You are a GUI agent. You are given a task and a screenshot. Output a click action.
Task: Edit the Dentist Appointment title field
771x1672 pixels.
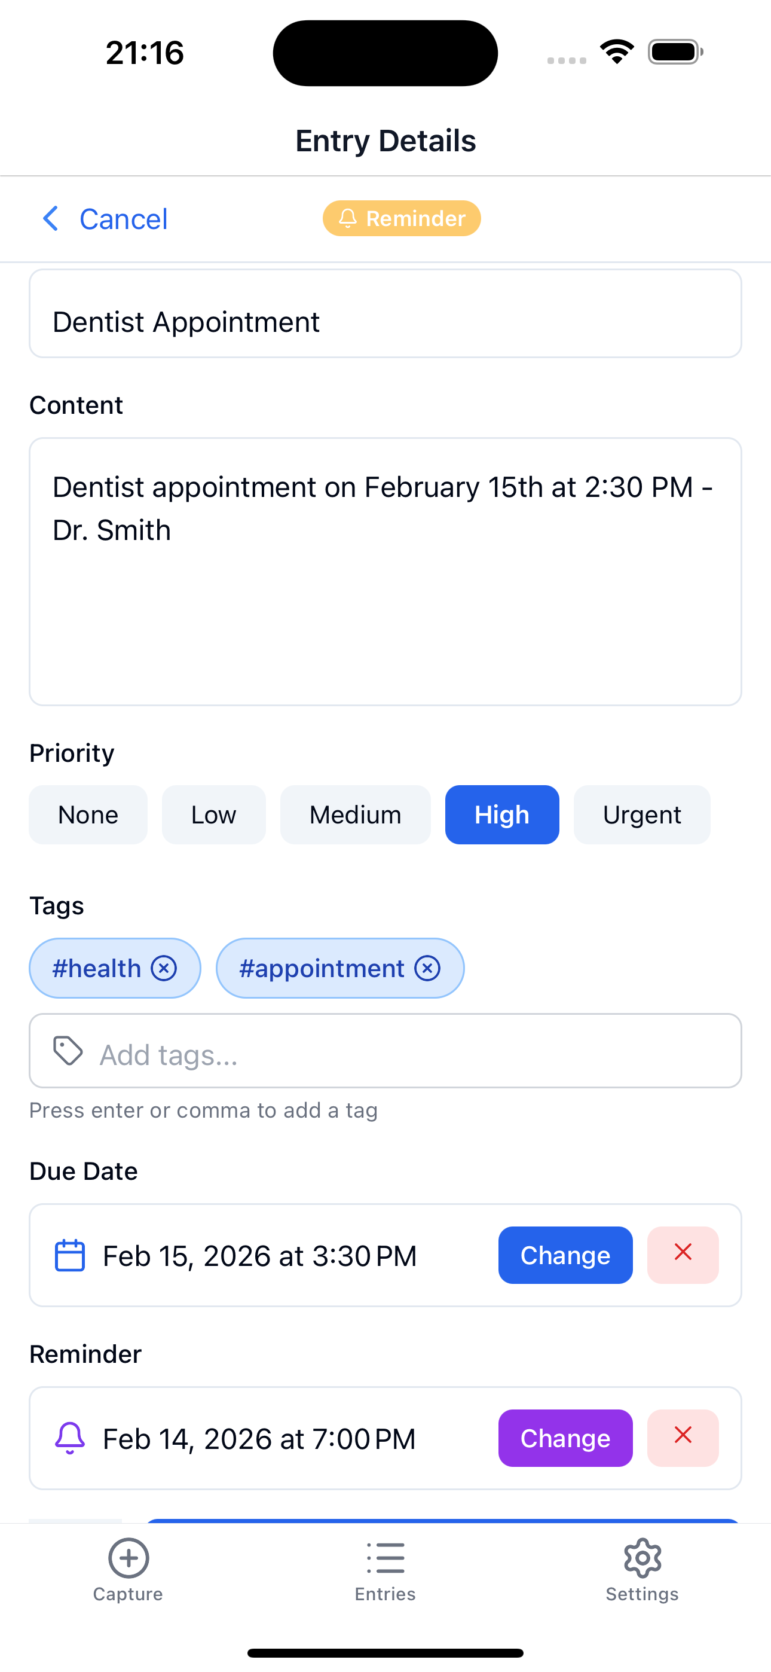[x=385, y=322]
